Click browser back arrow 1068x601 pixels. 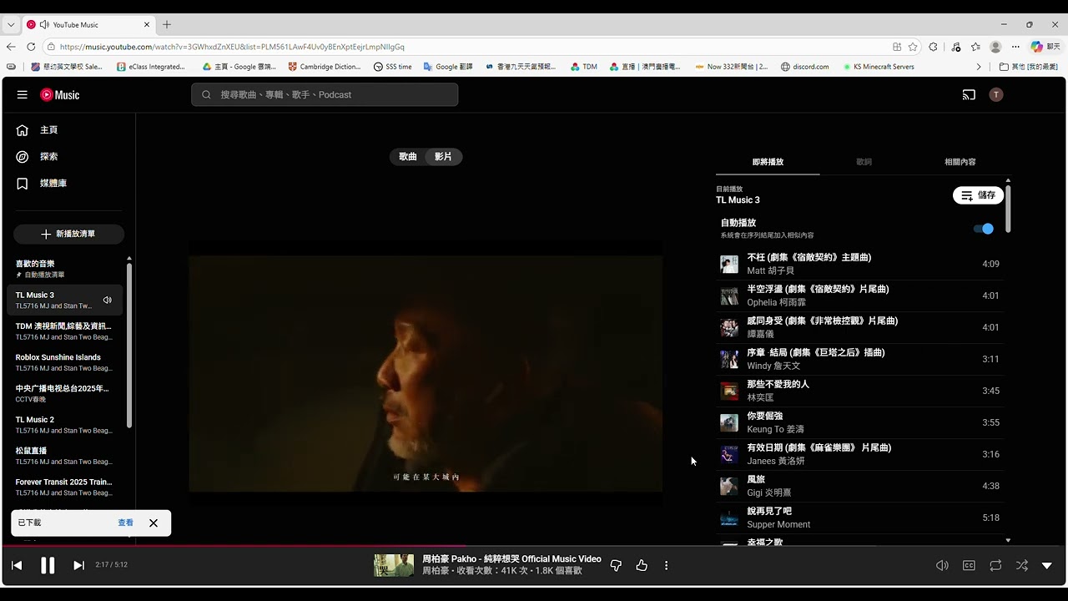coord(11,47)
